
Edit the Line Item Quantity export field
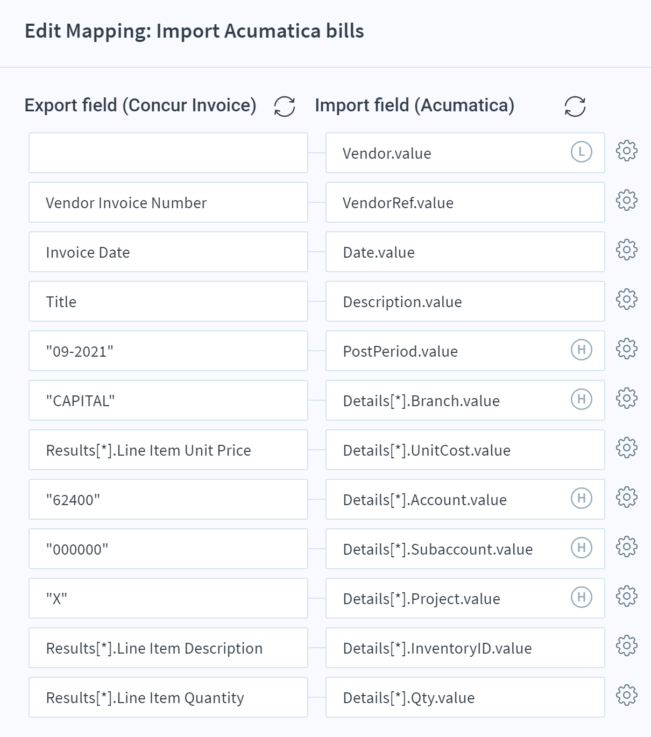168,697
